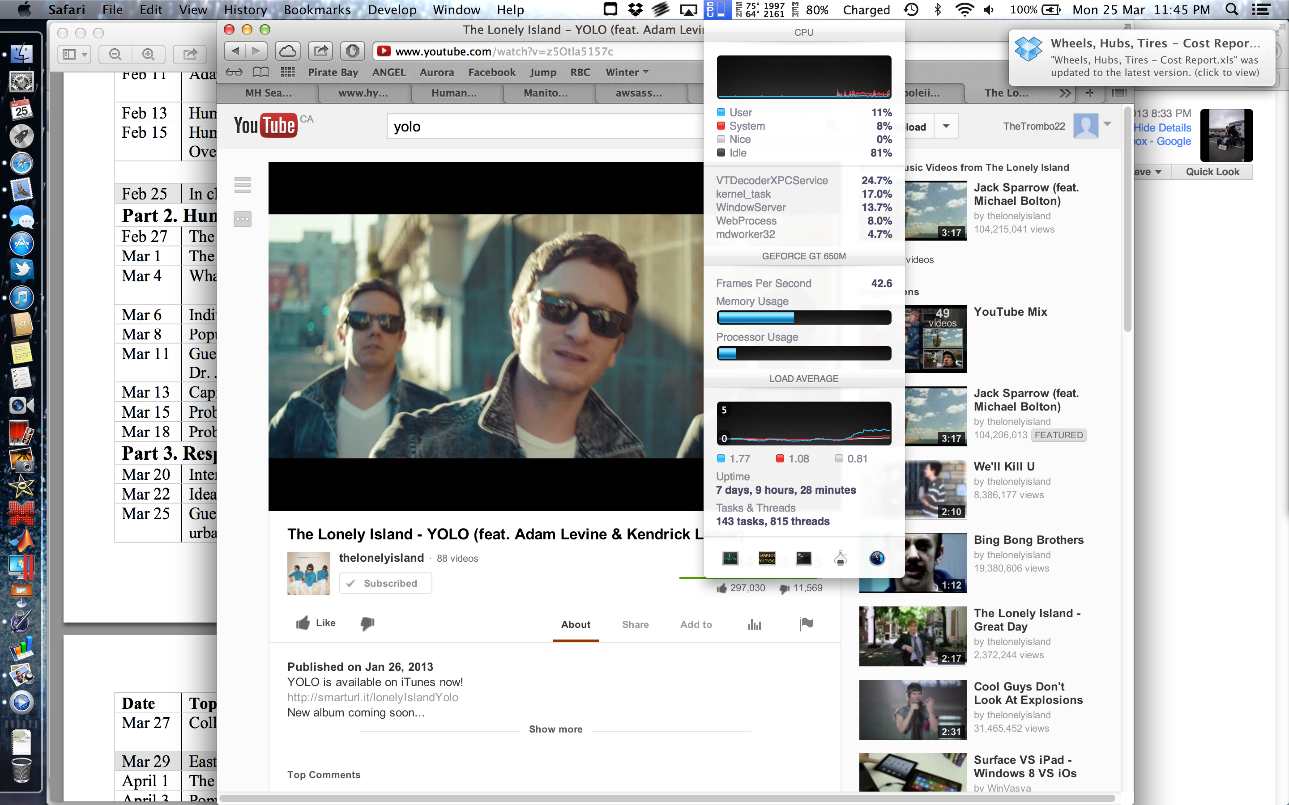This screenshot has height=805, width=1289.
Task: Open a new Safari tab with plus button
Action: (1090, 93)
